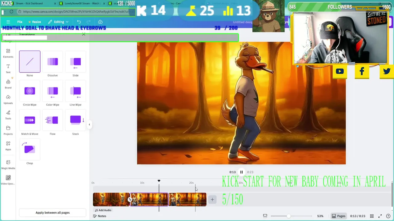This screenshot has width=394, height=221.
Task: Click Apply between all pages
Action: click(53, 212)
